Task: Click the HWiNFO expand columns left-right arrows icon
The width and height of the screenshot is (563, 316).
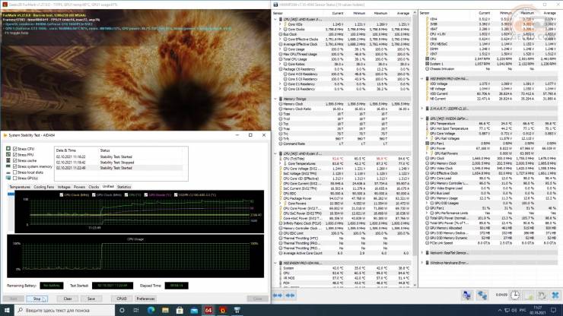Action: click(x=278, y=295)
